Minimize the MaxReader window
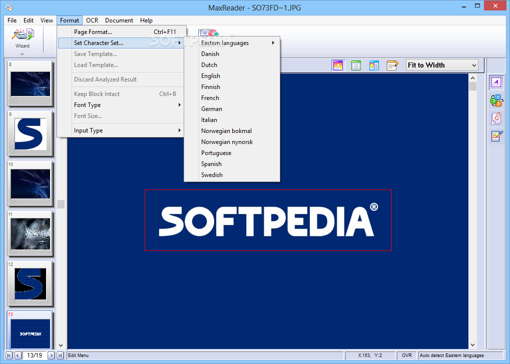Screen dimensions: 510x364 point(463,6)
